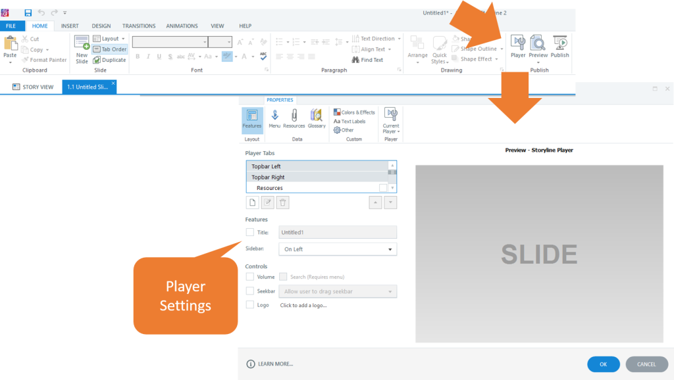Check the Resources tab checkbox
Screen dimensions: 674x380
[383, 187]
